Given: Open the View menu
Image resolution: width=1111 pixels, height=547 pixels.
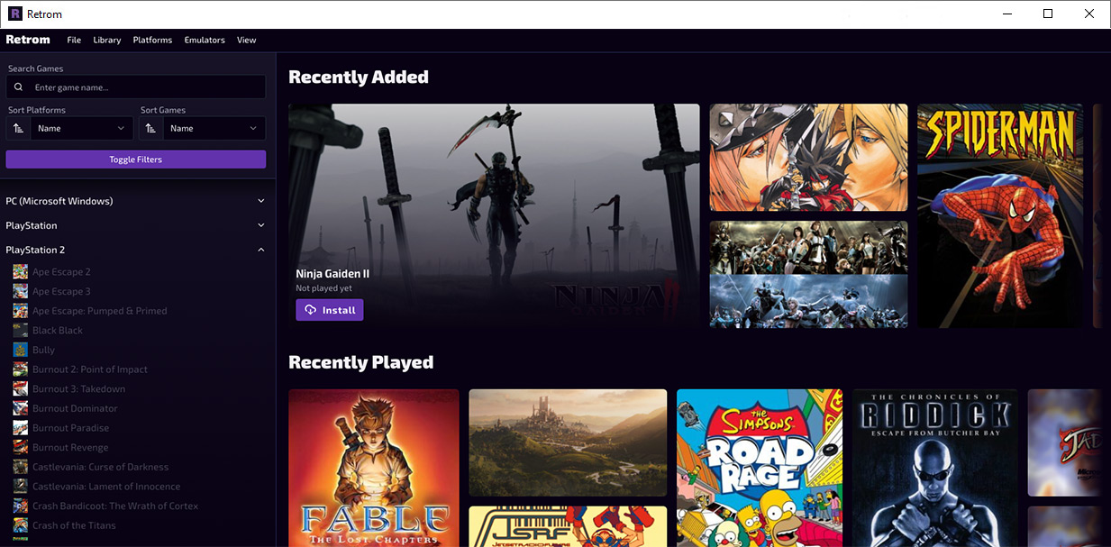Looking at the screenshot, I should 247,40.
